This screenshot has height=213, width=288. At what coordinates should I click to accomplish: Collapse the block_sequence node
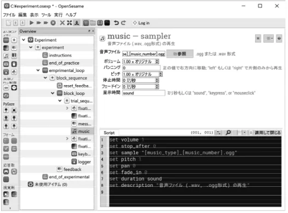click(x=45, y=78)
